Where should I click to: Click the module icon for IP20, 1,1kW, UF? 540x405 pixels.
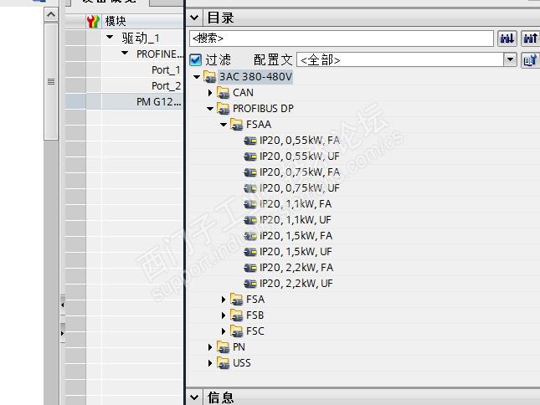click(250, 219)
